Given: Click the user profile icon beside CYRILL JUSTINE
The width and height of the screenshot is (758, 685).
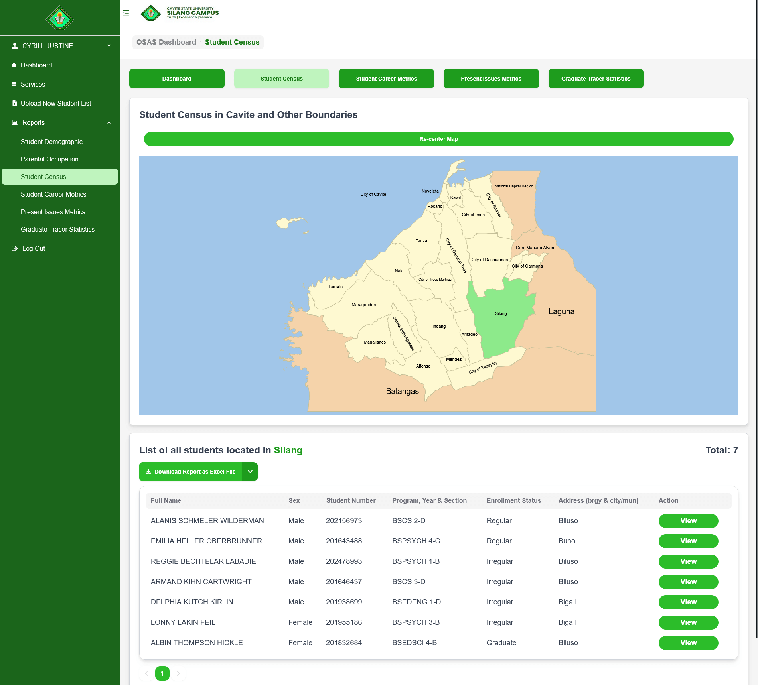Looking at the screenshot, I should tap(15, 46).
